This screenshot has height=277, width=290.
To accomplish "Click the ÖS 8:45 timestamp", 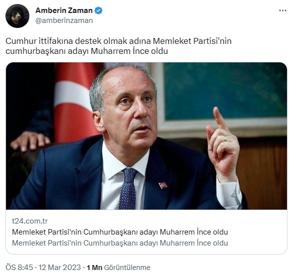I will pos(19,268).
